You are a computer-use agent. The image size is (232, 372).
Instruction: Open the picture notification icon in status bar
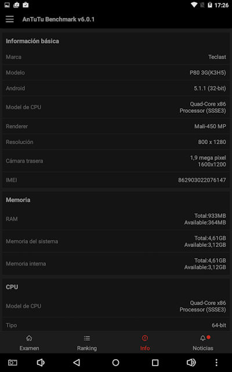7,5
